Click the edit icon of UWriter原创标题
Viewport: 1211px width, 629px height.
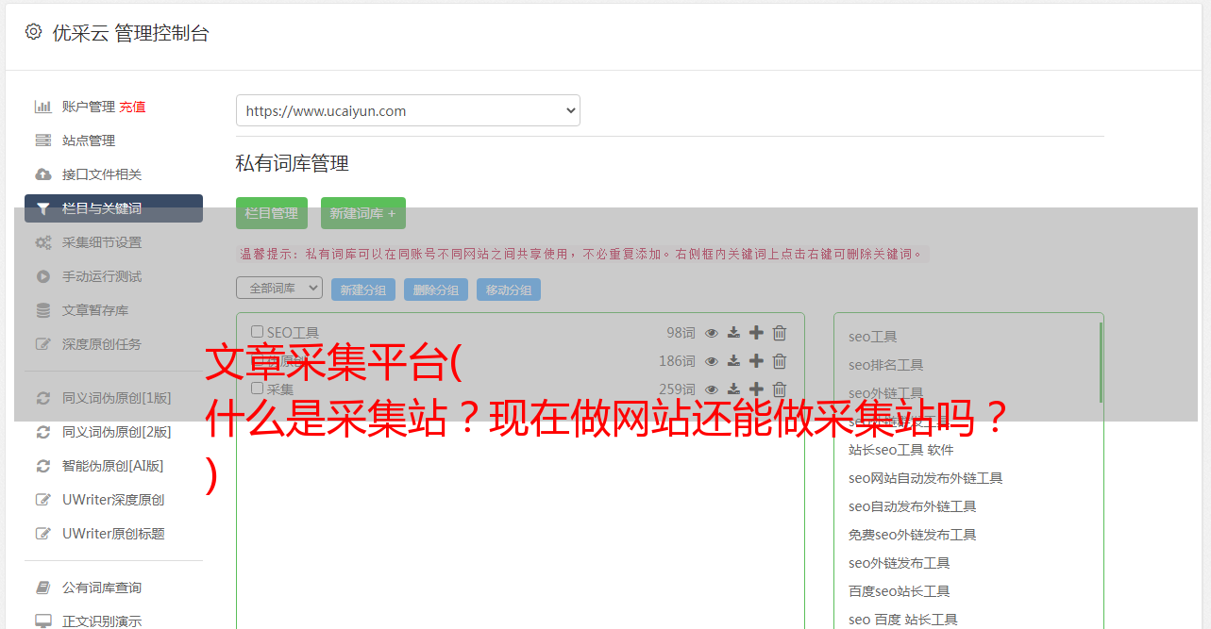tap(42, 534)
